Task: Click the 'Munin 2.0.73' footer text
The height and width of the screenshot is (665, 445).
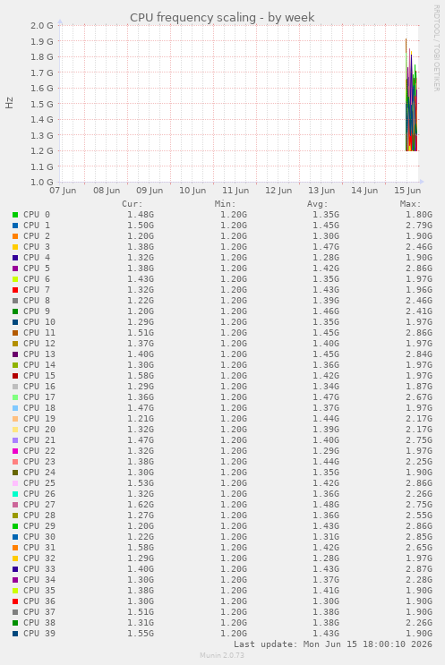Action: click(x=222, y=655)
